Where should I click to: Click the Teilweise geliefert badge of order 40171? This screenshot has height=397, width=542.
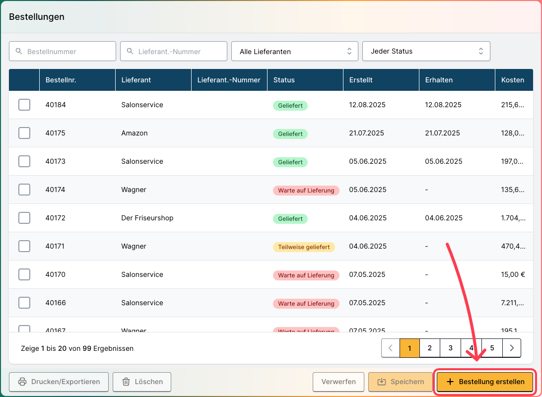(304, 247)
